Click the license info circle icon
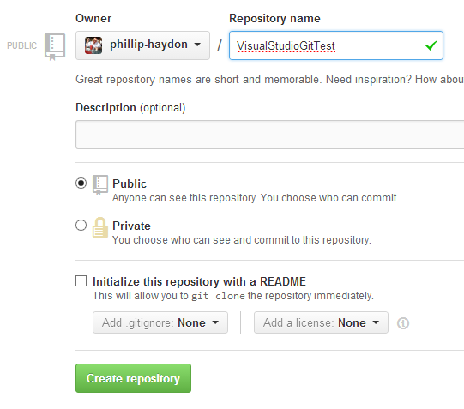 (403, 323)
